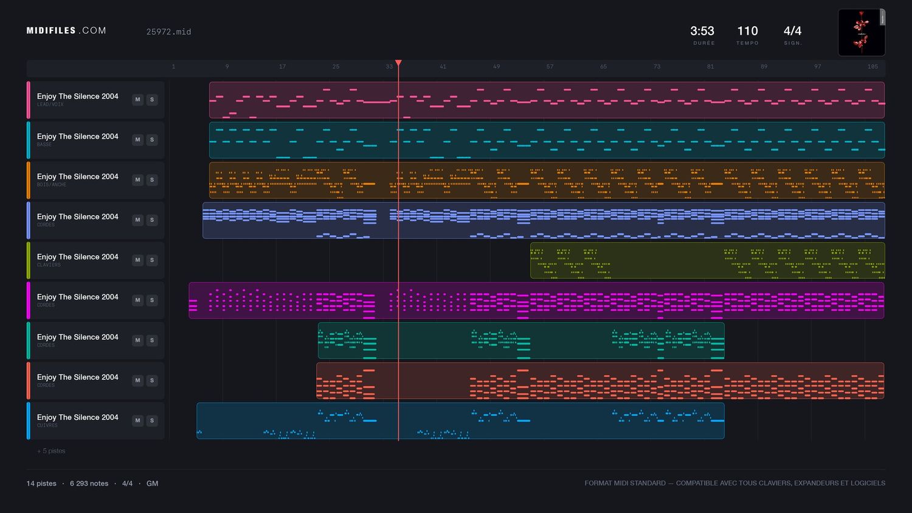Click the LEAD/VOIX instrument label
This screenshot has width=912, height=513.
[50, 105]
